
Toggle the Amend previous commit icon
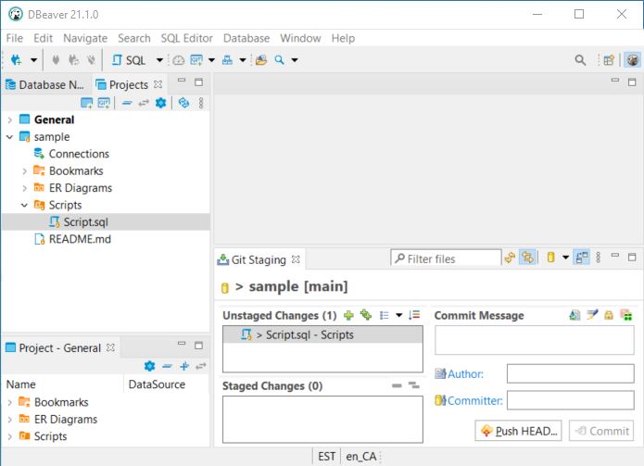click(x=575, y=315)
